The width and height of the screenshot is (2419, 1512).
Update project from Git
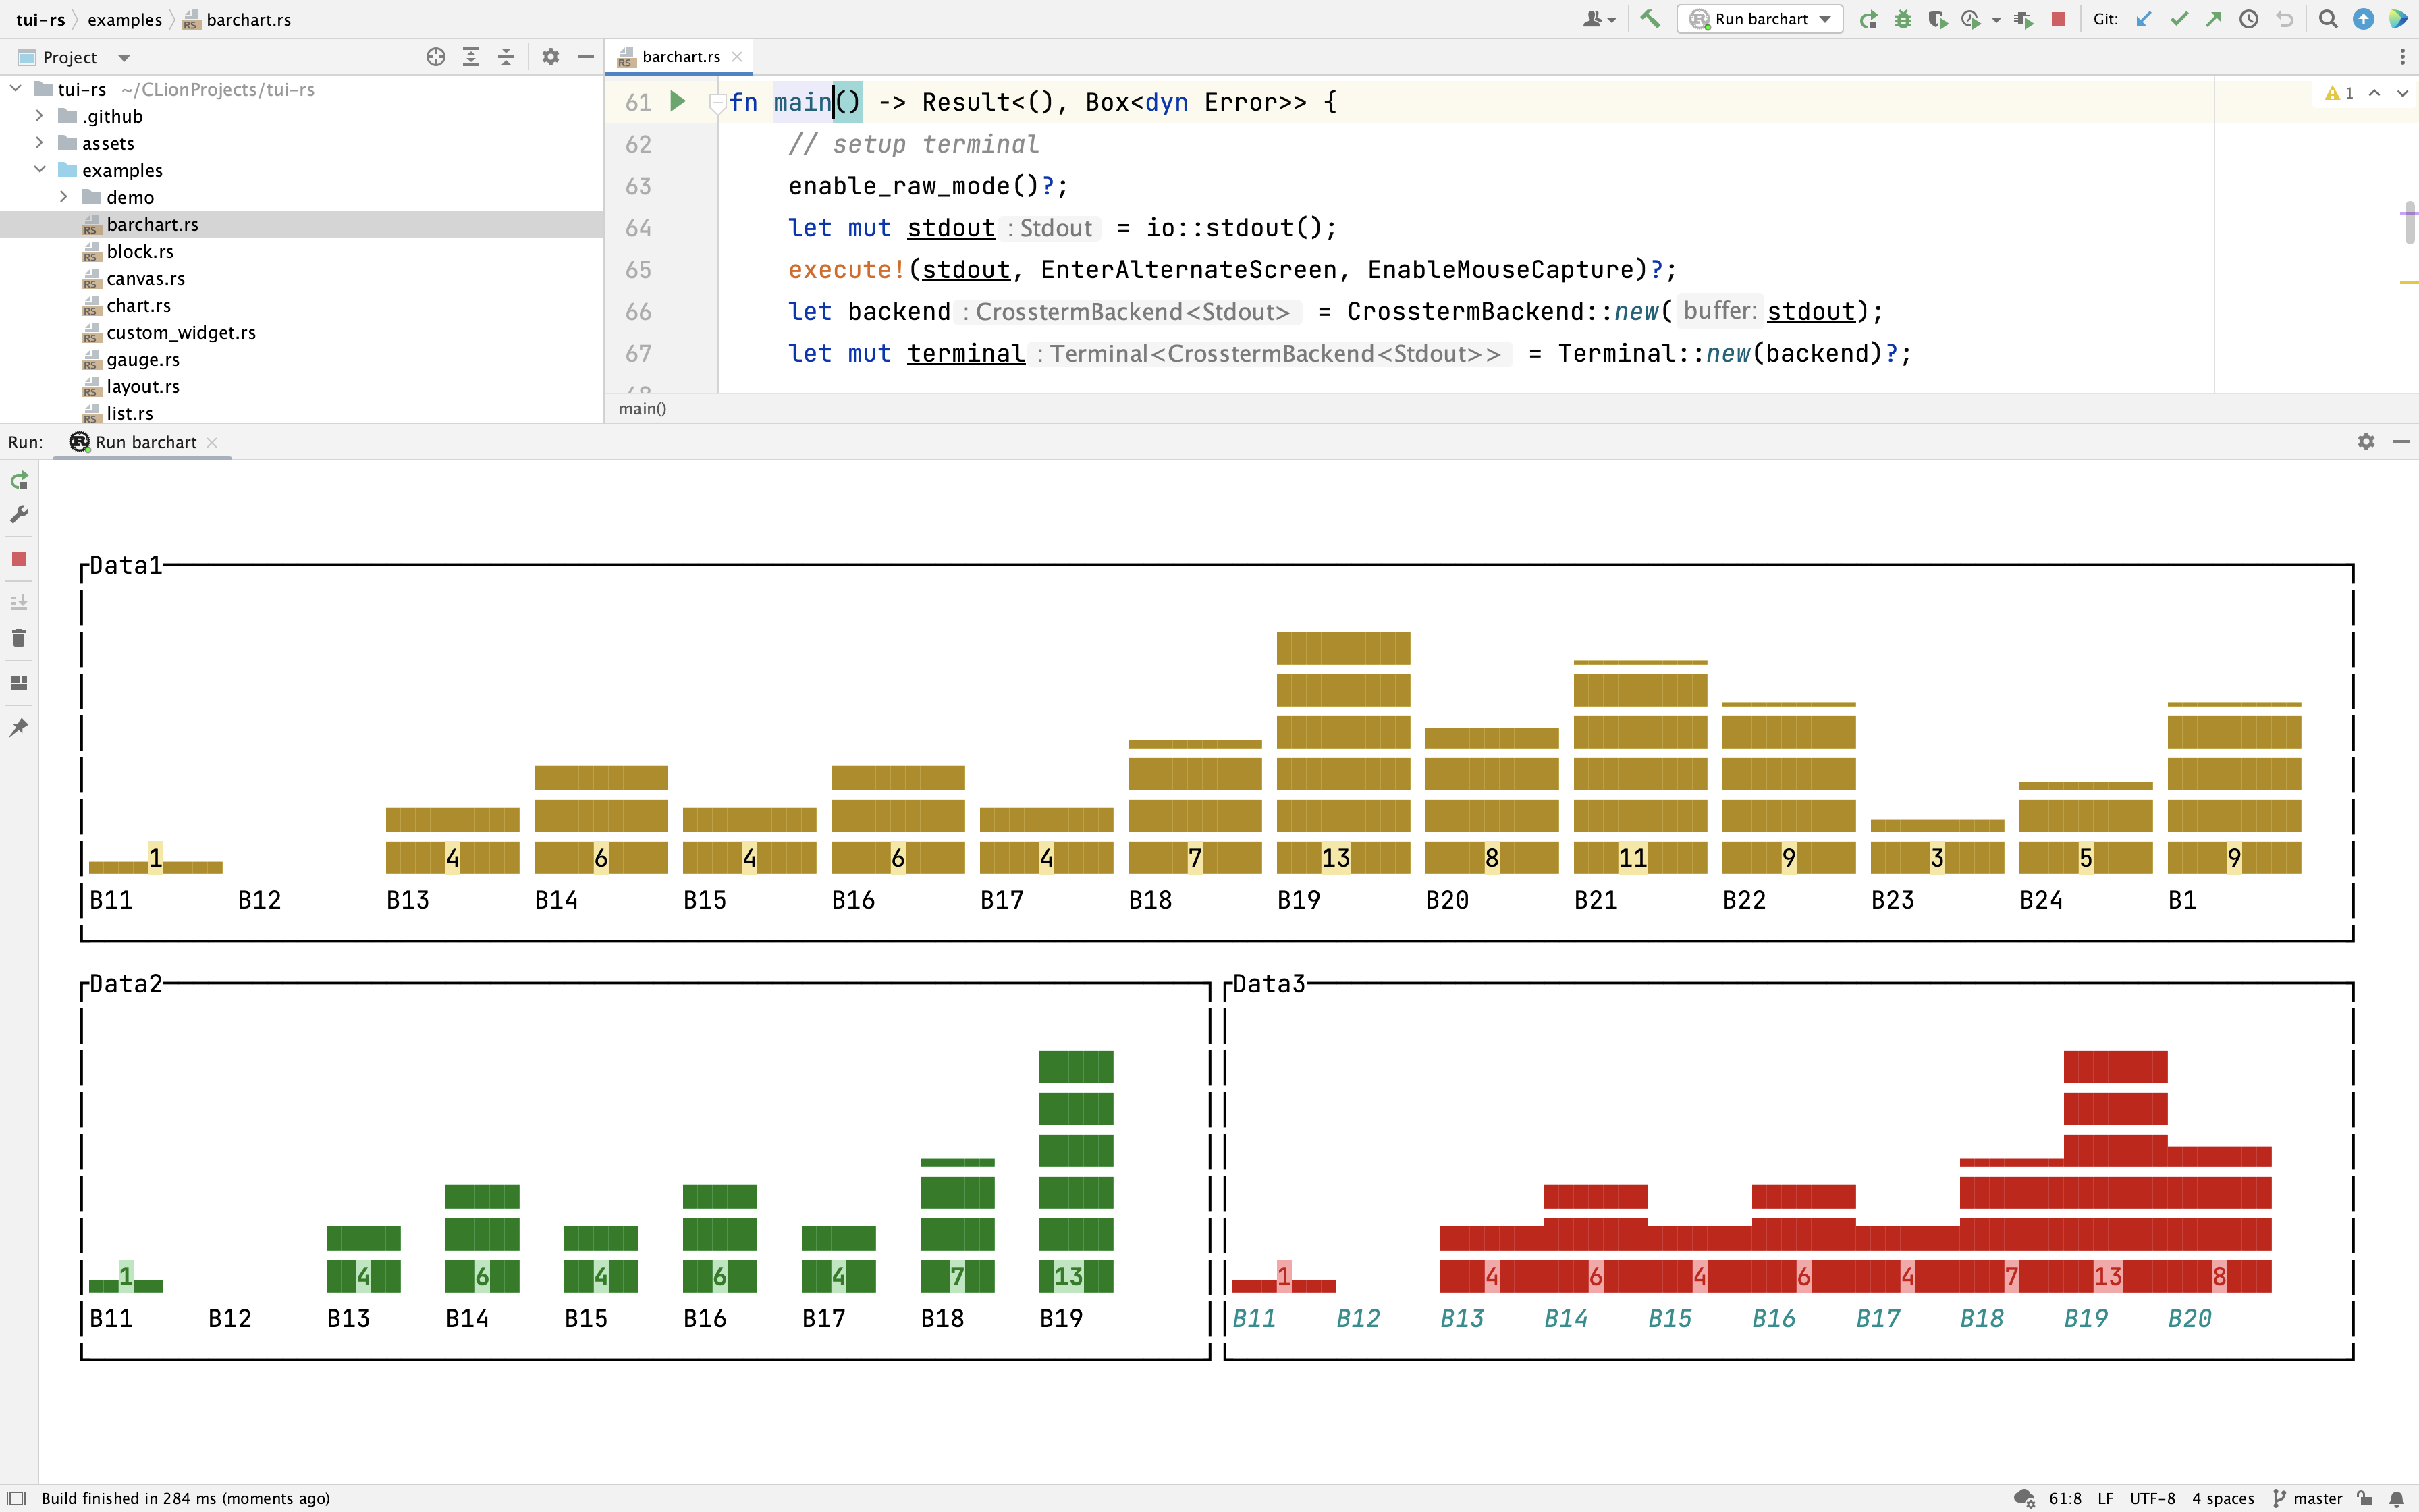(x=2143, y=19)
